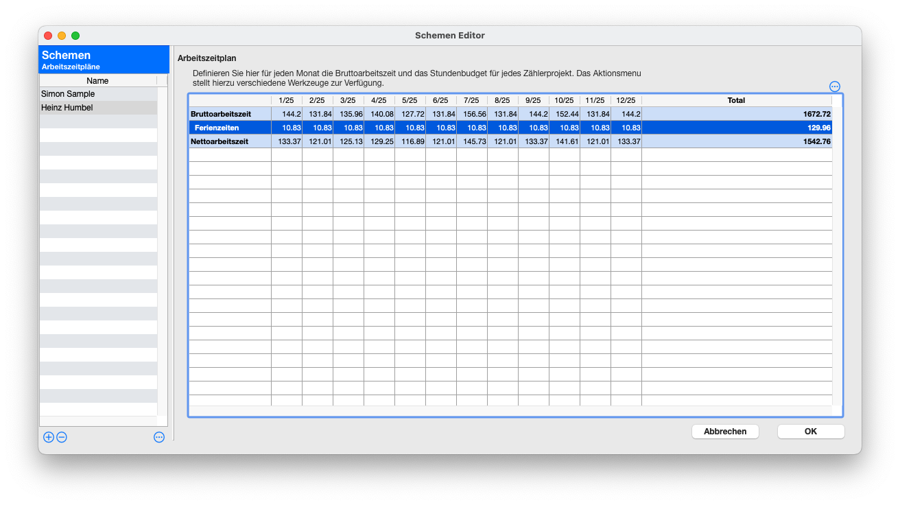Image resolution: width=900 pixels, height=505 pixels.
Task: Click the Abbrechen button
Action: [x=725, y=432]
